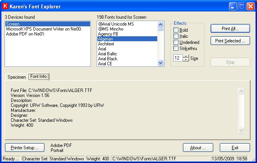
Task: Click the Version 1.56 line
Action: pos(30,95)
